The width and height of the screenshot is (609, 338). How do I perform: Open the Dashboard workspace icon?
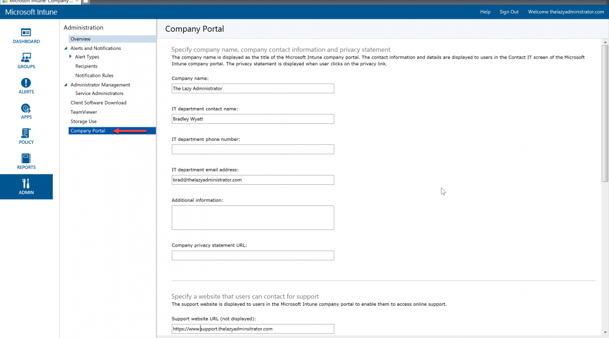(26, 36)
